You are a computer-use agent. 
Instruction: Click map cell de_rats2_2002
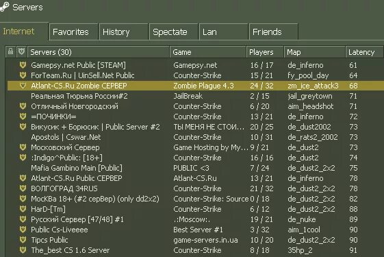(x=313, y=137)
